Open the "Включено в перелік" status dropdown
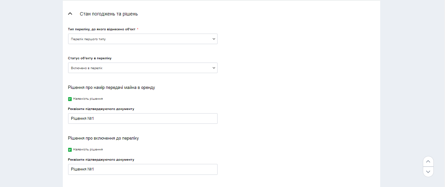Screen dimensions: 445x187 (139, 68)
